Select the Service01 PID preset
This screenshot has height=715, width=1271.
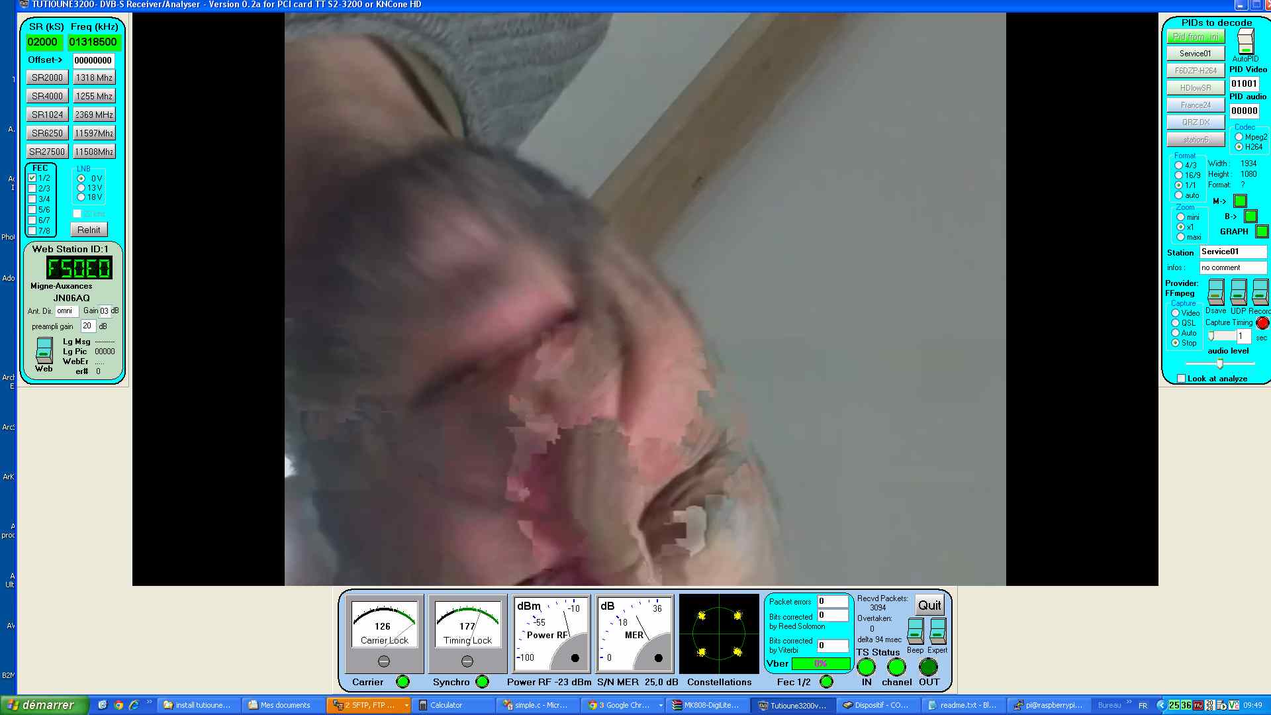click(1195, 54)
